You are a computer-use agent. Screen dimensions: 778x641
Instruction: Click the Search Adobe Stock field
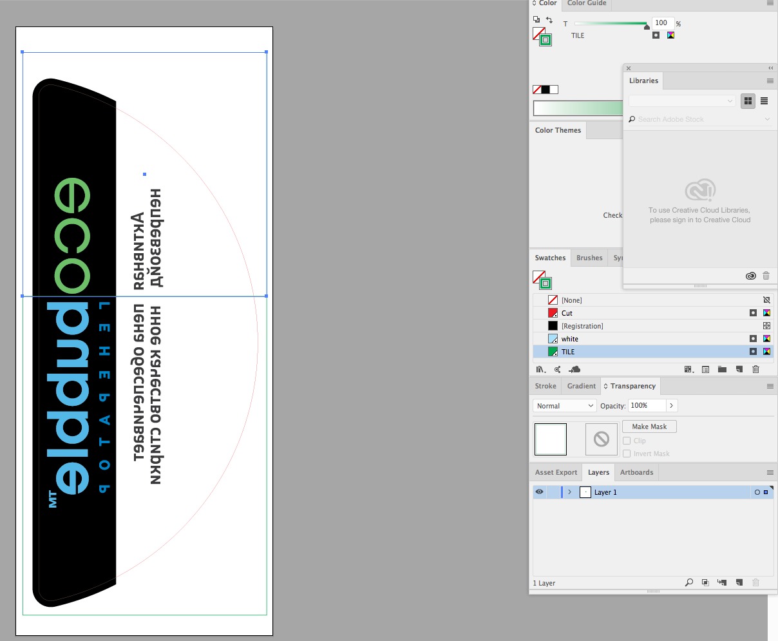click(699, 119)
